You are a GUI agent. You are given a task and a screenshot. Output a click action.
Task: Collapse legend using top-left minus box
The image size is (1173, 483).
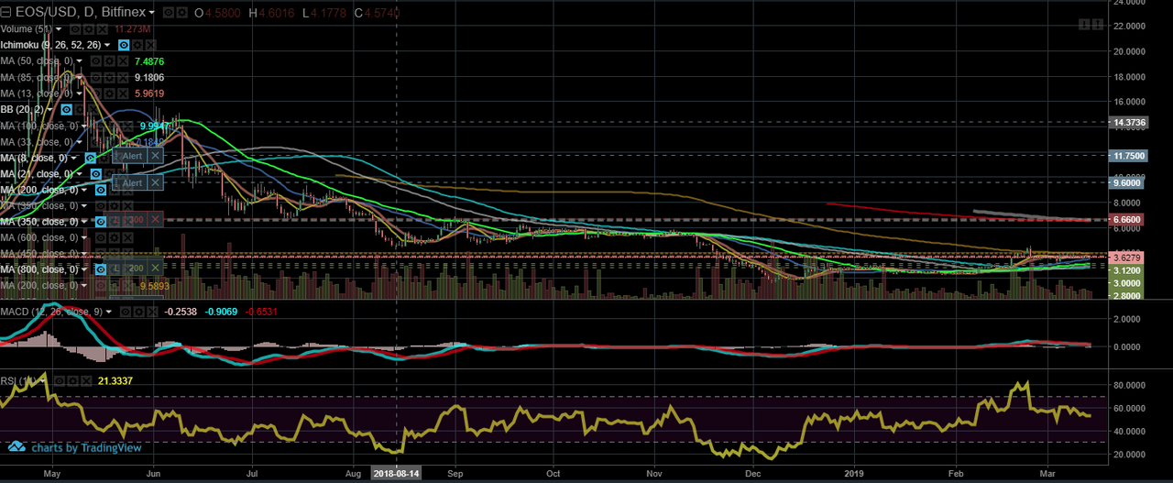pos(5,12)
